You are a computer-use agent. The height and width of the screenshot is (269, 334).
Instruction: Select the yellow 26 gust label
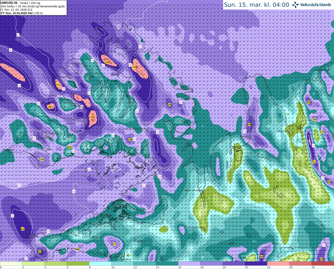pyautogui.click(x=77, y=249)
